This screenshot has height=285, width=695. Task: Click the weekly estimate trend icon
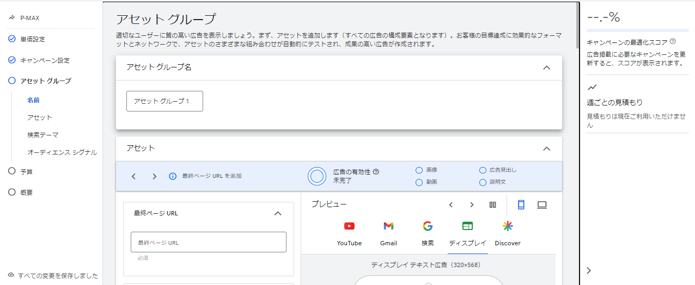tap(592, 87)
